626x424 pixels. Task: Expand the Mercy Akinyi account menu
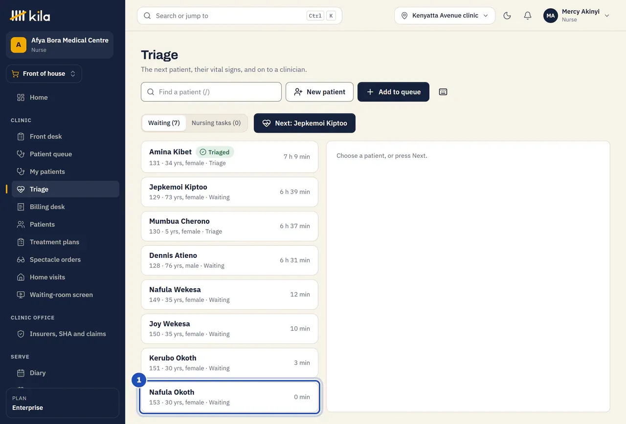click(x=577, y=16)
